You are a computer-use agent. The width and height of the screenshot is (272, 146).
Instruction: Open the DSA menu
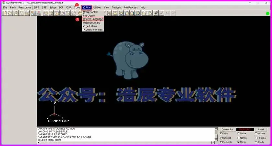click(x=69, y=8)
